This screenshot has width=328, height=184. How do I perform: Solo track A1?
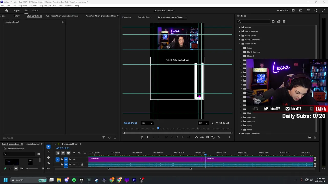point(78,164)
